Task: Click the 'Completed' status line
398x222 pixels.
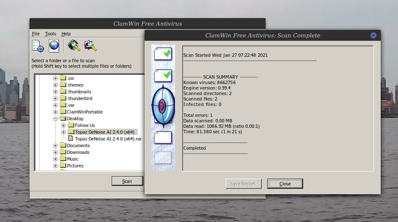Action: tap(194, 148)
